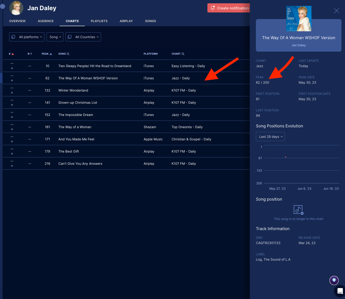This screenshot has height=299, width=345.
Task: Click the label Log, The Sound of L.A
Action: (273, 260)
